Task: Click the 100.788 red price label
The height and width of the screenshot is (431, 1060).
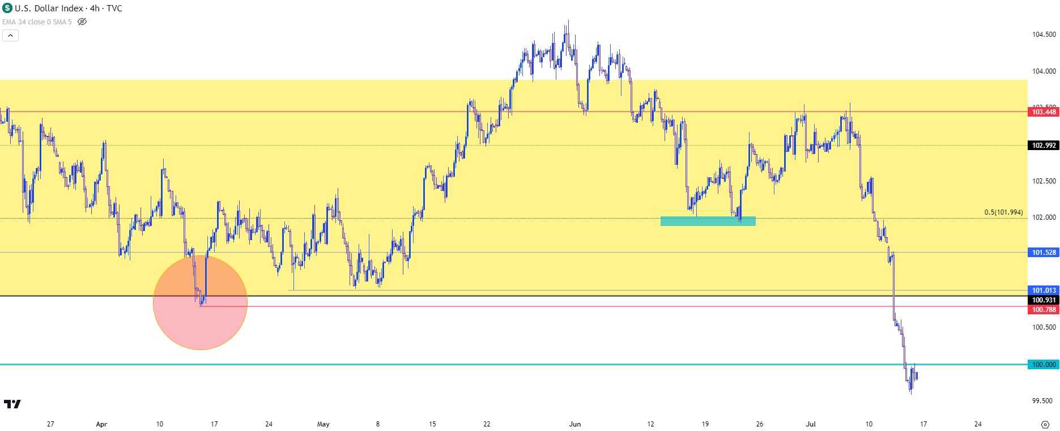Action: 1044,309
